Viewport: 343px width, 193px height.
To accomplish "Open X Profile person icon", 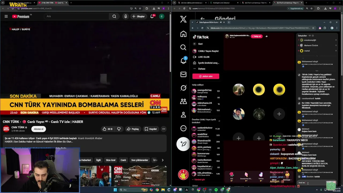I will click(x=183, y=115).
